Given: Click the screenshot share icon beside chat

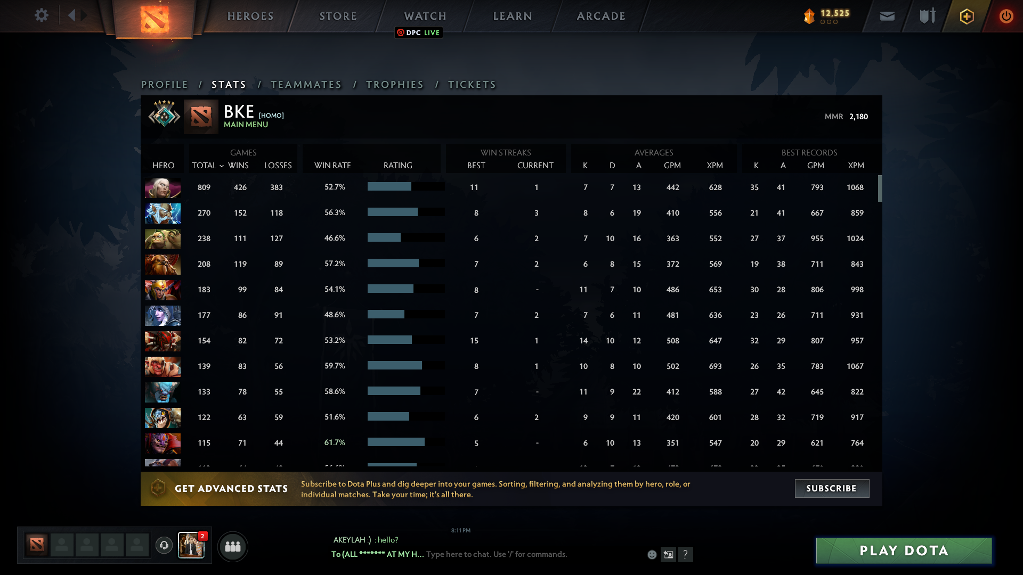Looking at the screenshot, I should click(x=669, y=554).
